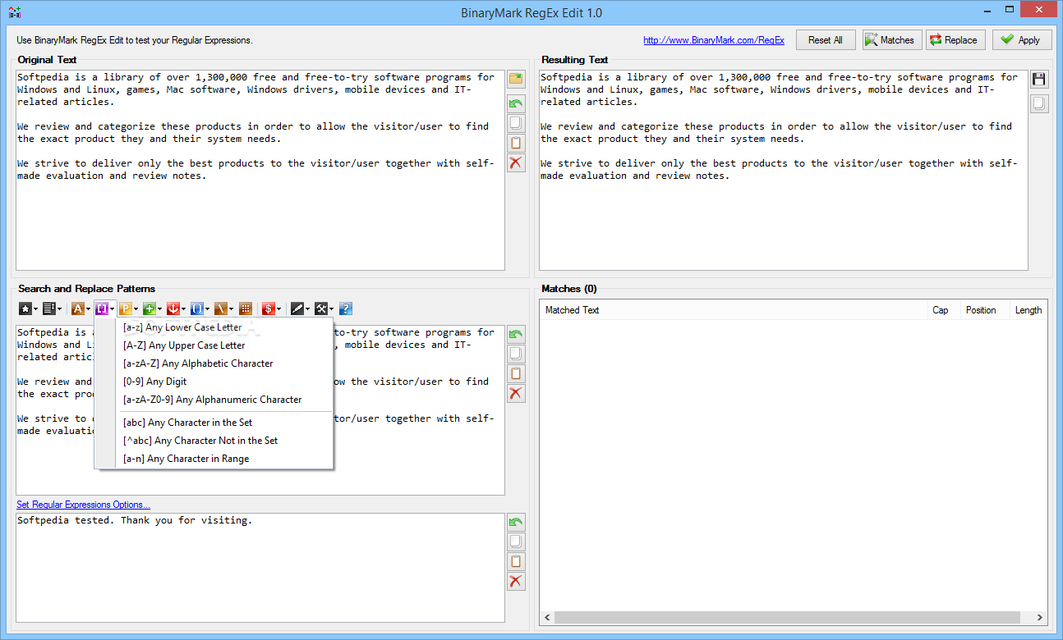Image resolution: width=1063 pixels, height=640 pixels.
Task: Choose '[a-z] Any Lower Case Letter'
Action: pos(214,327)
